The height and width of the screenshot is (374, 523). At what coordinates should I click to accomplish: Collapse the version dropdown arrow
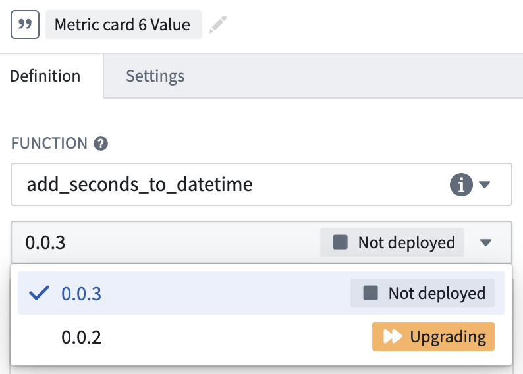[x=485, y=243]
